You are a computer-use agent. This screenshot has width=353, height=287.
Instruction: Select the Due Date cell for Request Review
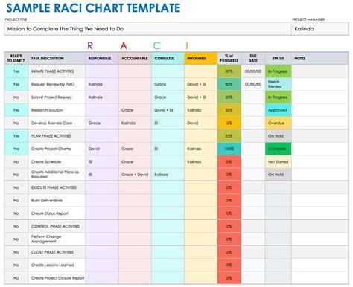(253, 84)
